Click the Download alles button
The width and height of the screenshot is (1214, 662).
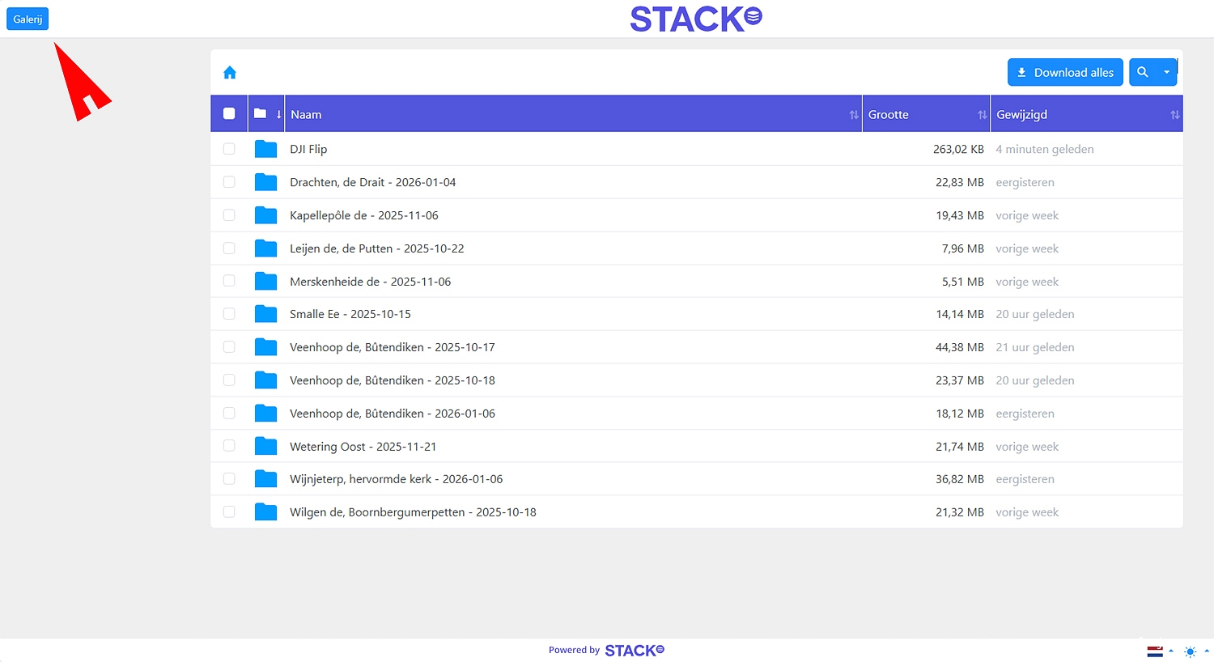(x=1064, y=72)
